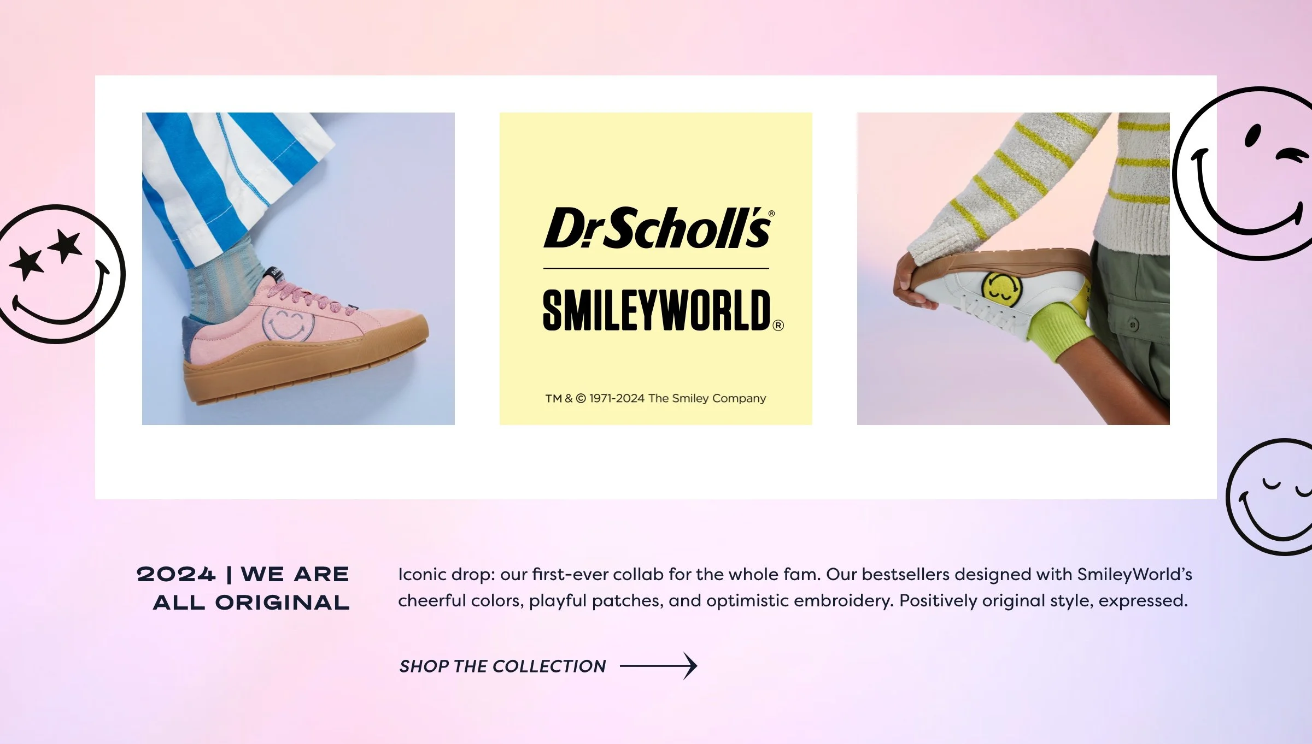Click the closed-eyes smiley face icon

point(1269,497)
